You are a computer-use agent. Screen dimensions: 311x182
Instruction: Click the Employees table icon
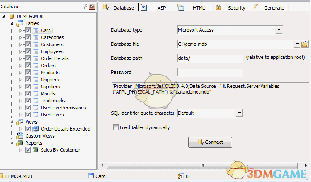[35, 51]
